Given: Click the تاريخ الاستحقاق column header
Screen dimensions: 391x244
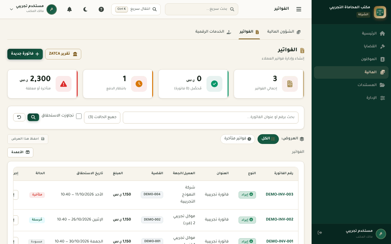Looking at the screenshot, I should coord(90,173).
